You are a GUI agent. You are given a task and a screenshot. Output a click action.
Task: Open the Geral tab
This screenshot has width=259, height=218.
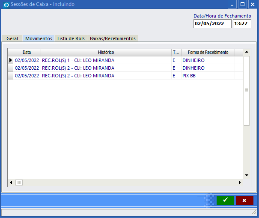pyautogui.click(x=12, y=38)
